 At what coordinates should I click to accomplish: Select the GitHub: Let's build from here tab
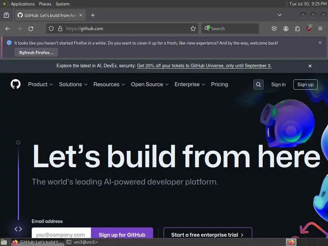coord(50,15)
